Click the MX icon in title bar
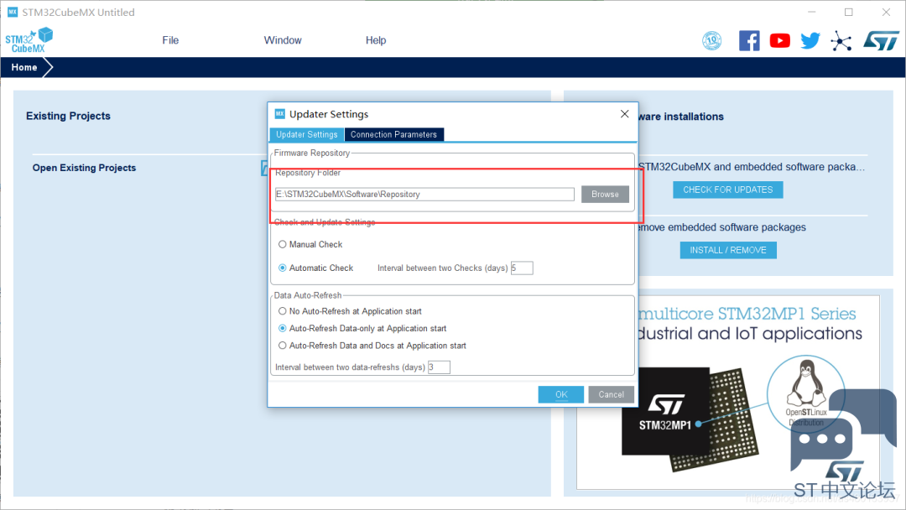Screen dimensions: 906x510 coord(12,12)
